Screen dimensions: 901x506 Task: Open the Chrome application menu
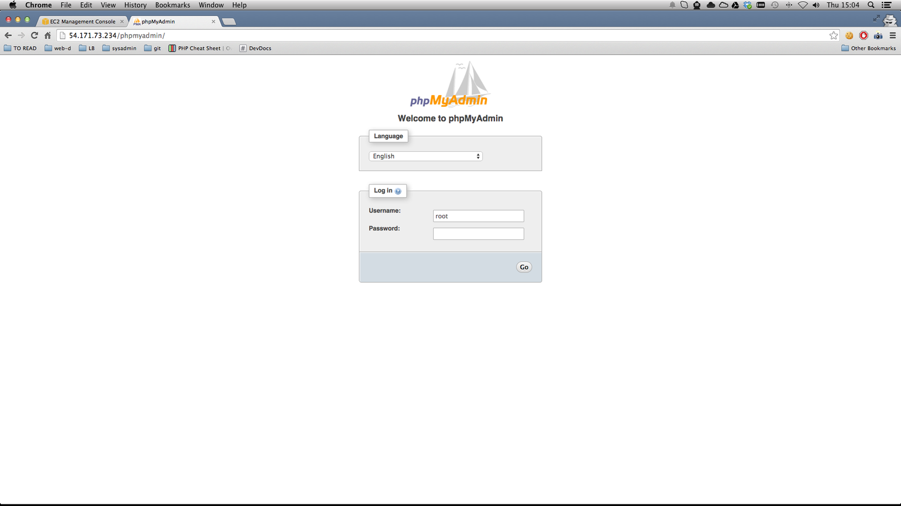point(38,5)
